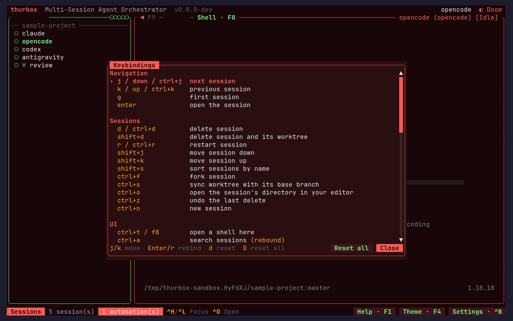Click the Sessions section heading in Keybindings
Screen dimensions: 513x321
(x=125, y=121)
